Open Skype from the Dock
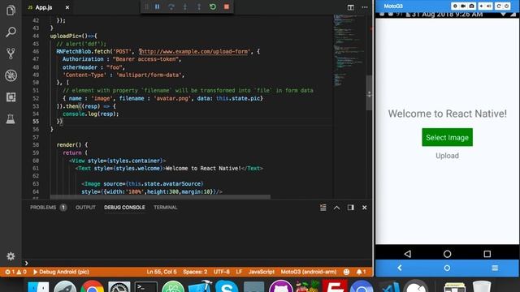 [227, 286]
